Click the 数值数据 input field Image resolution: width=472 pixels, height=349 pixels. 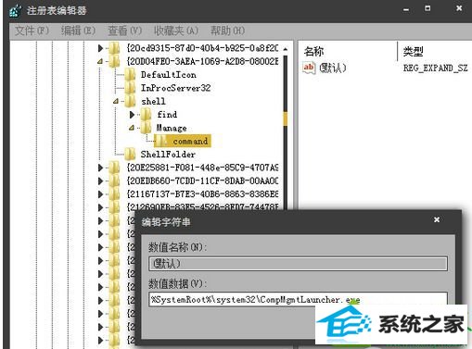coord(298,300)
